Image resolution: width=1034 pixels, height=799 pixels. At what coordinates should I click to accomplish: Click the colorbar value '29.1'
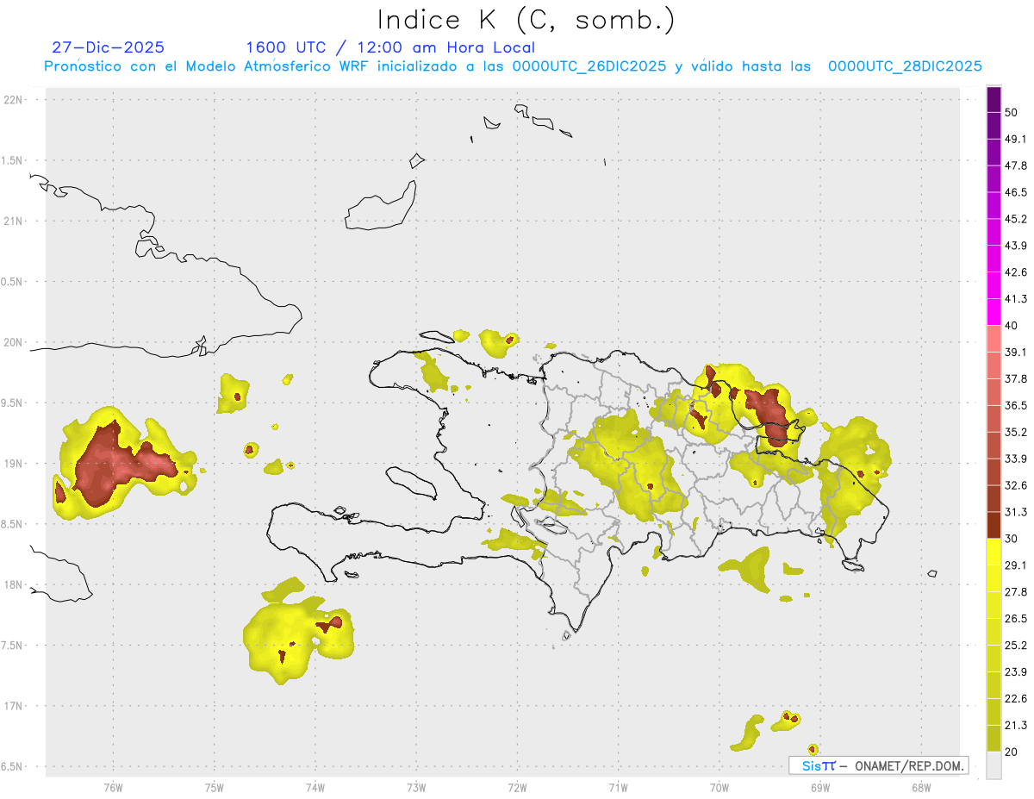tap(1015, 565)
